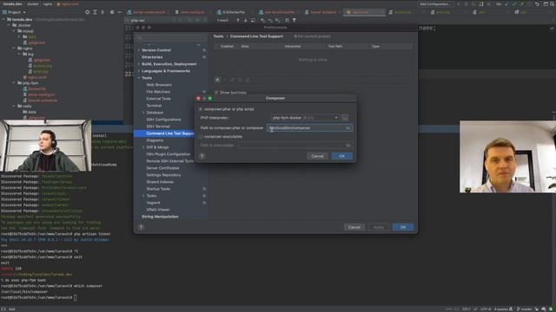Jump to previous search occurrence arrow
The width and height of the screenshot is (556, 312).
point(238,20)
